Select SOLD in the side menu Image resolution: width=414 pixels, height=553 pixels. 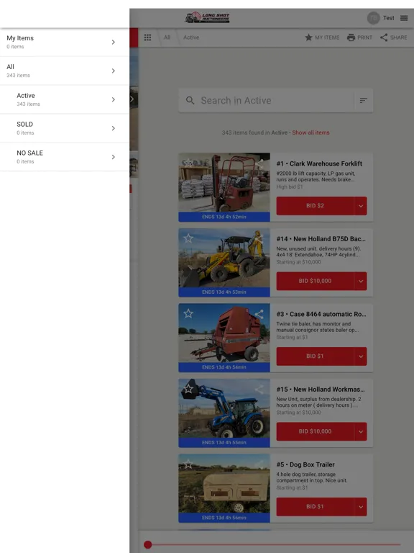65,128
